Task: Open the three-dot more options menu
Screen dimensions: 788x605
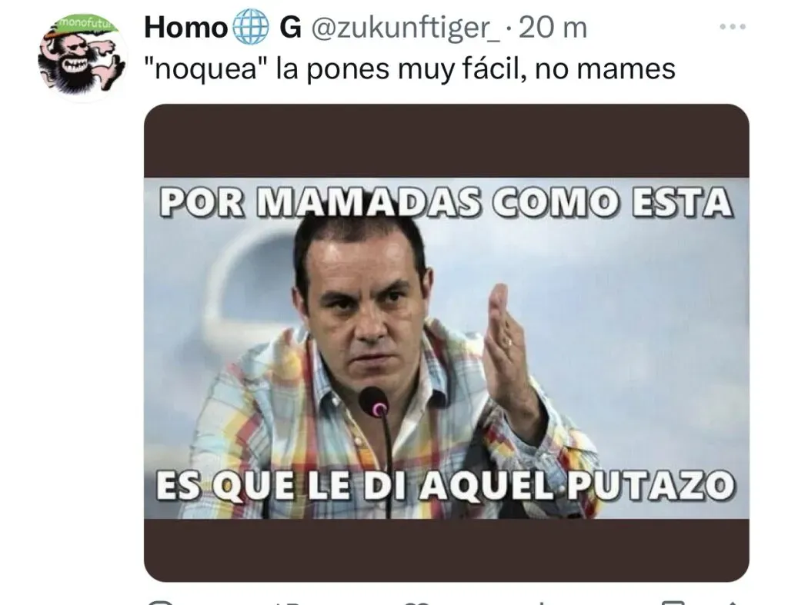Action: 733,27
